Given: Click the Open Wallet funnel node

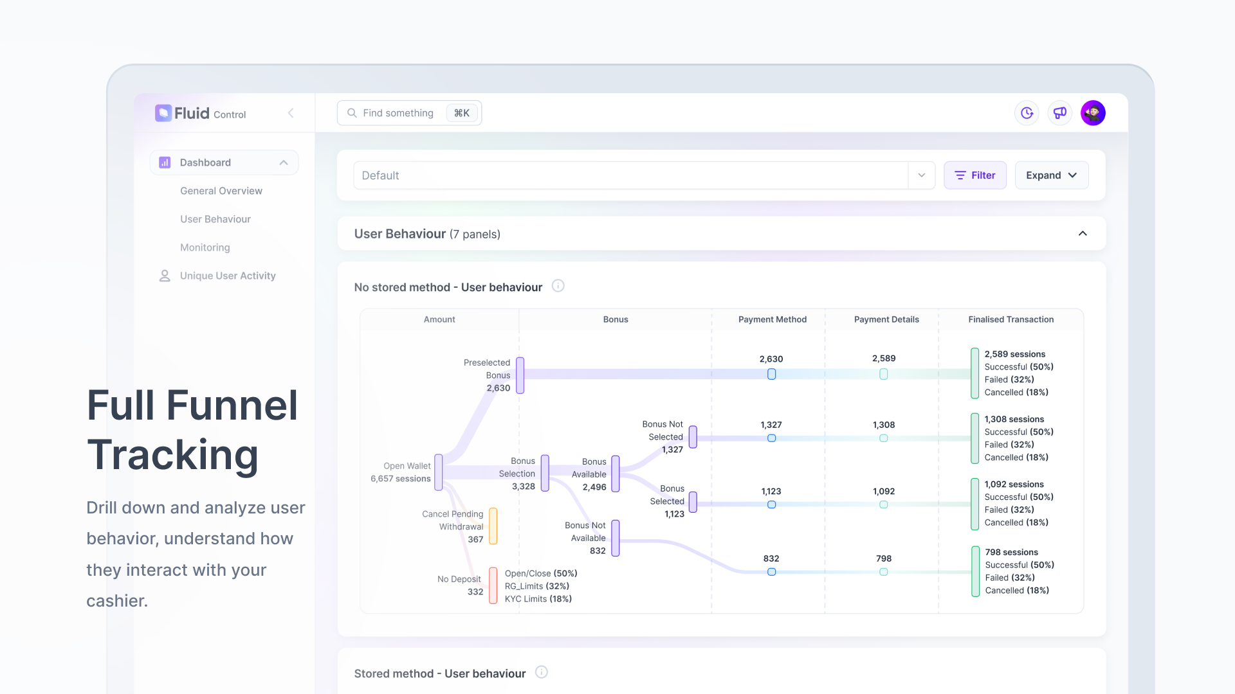Looking at the screenshot, I should point(439,472).
